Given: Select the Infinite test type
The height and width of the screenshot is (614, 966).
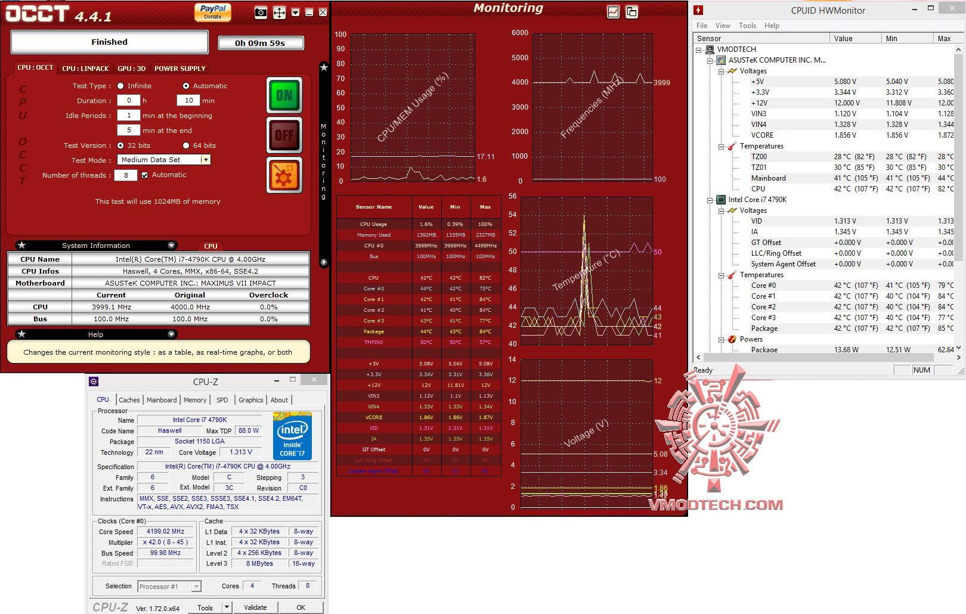Looking at the screenshot, I should point(120,86).
